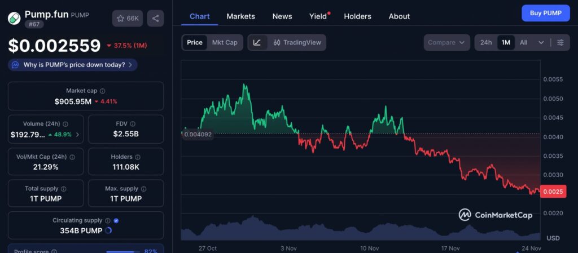Click the circulating supply progress ring

pyautogui.click(x=108, y=230)
